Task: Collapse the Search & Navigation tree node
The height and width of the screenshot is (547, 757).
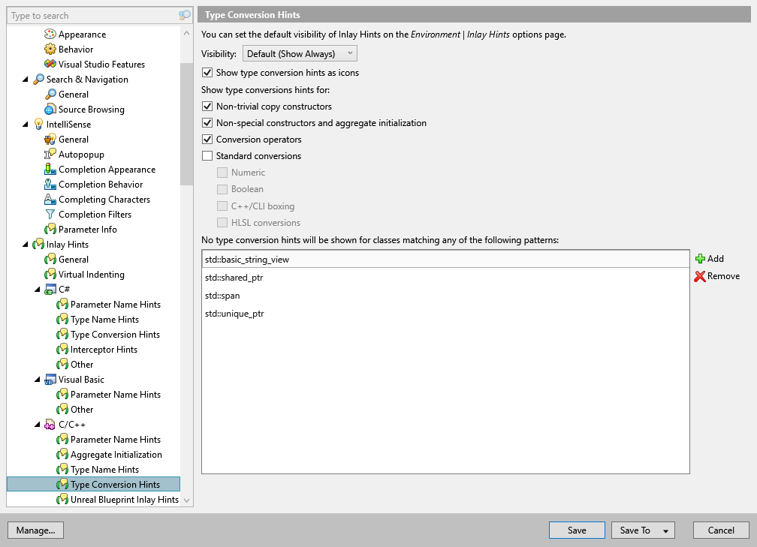Action: 26,80
